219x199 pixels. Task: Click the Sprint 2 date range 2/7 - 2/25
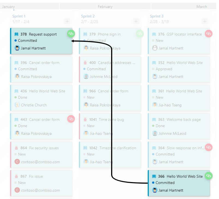(x=90, y=22)
